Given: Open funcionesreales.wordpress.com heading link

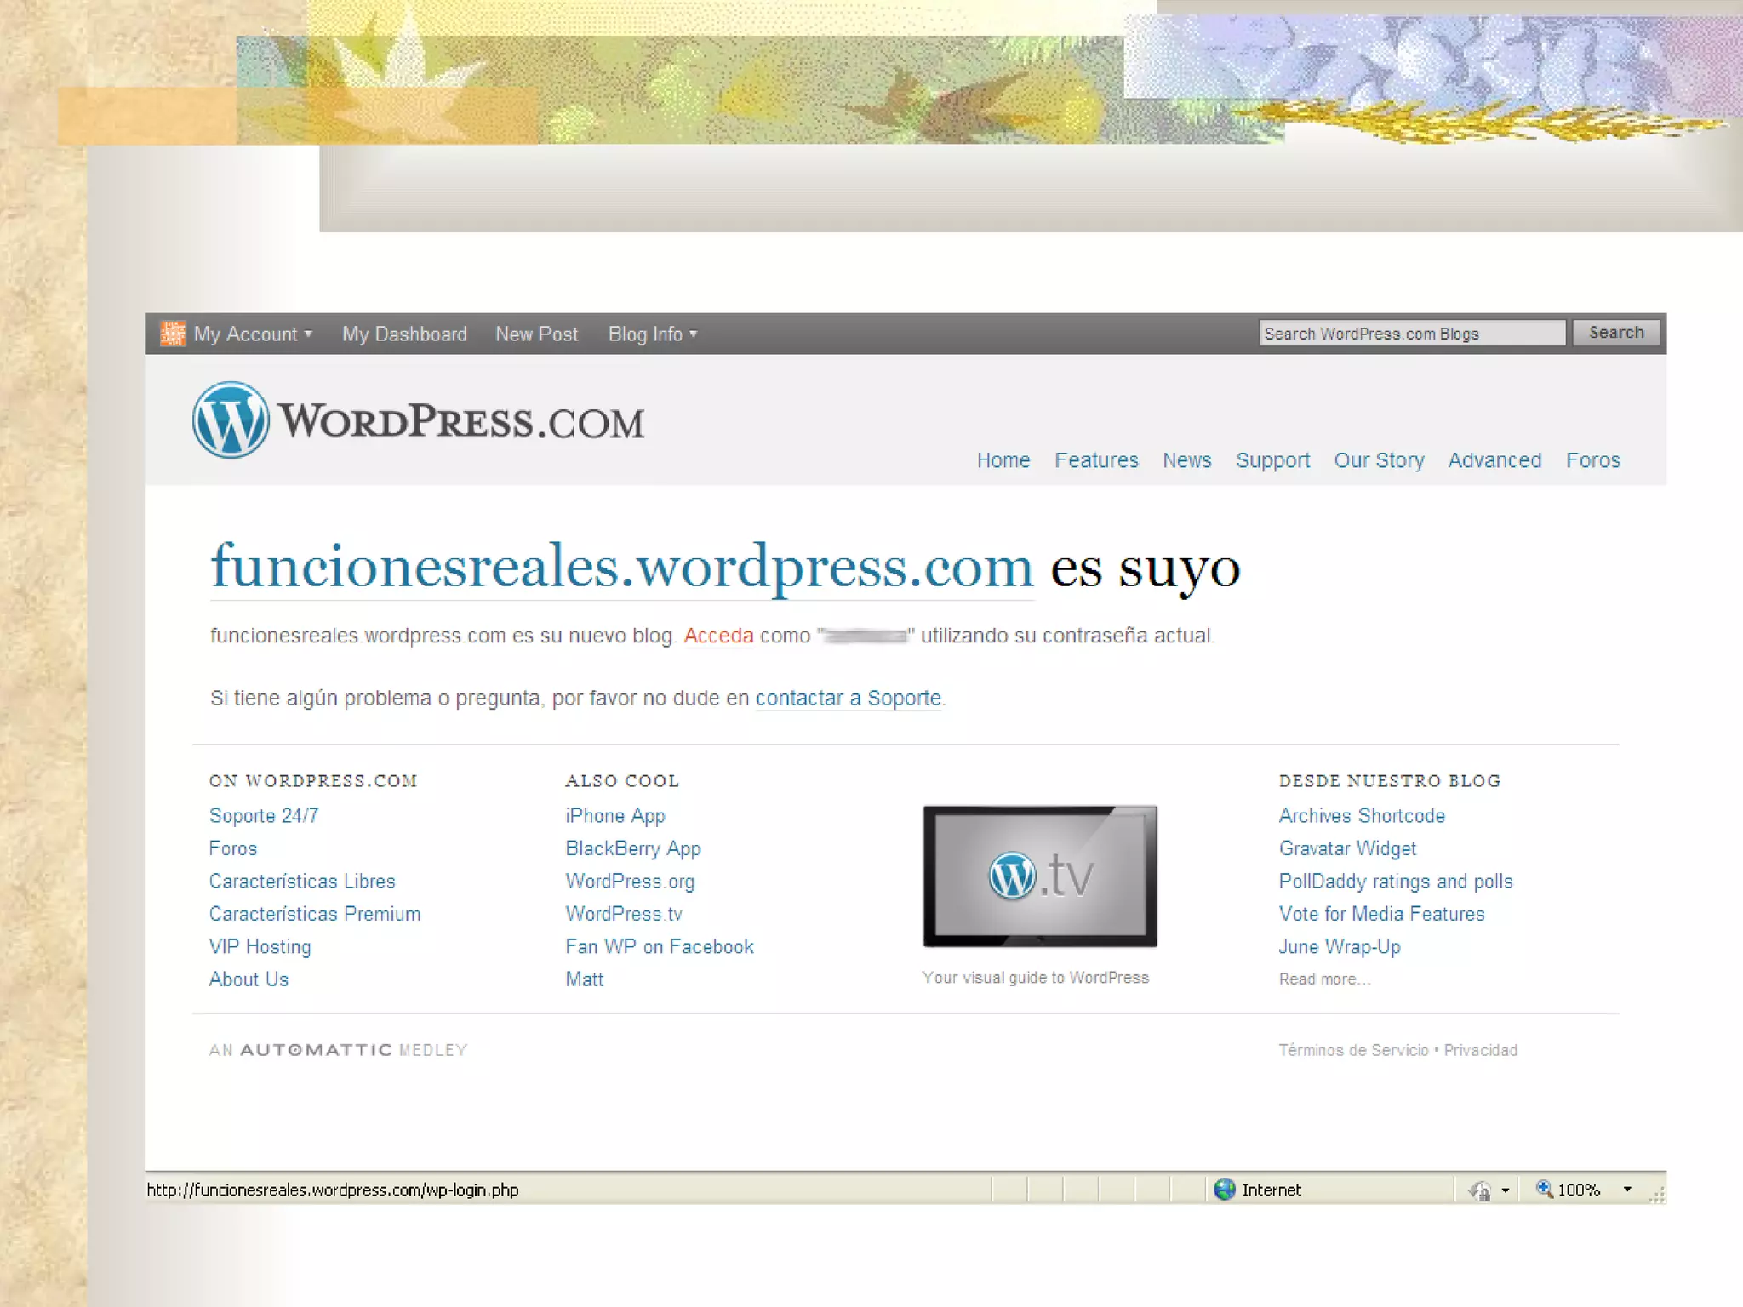Looking at the screenshot, I should 621,568.
